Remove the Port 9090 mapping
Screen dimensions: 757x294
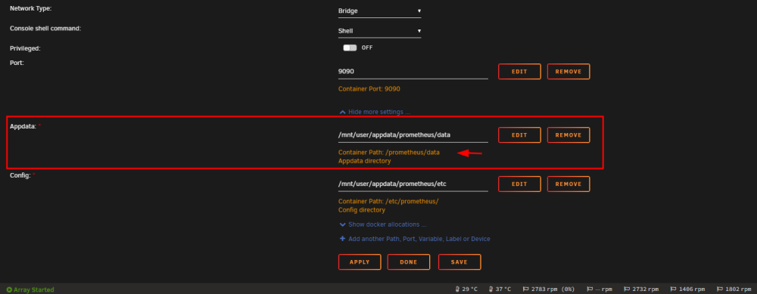[569, 71]
